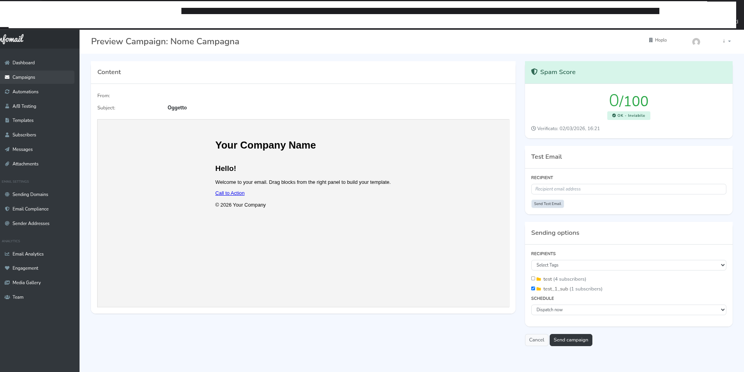Open Sending Domains menu item
This screenshot has height=372, width=744.
30,194
